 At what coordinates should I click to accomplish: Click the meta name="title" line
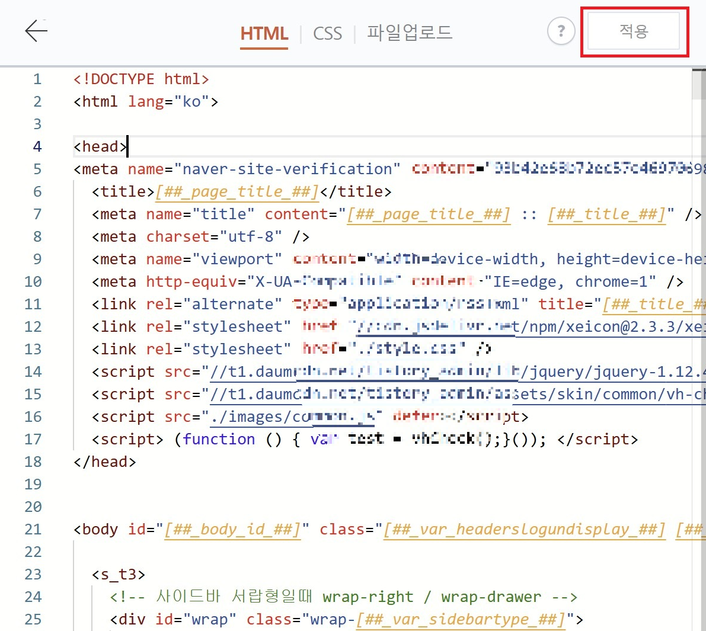coord(396,214)
